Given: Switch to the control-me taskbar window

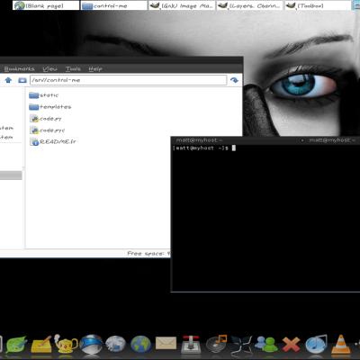Looking at the screenshot, I should [114, 5].
